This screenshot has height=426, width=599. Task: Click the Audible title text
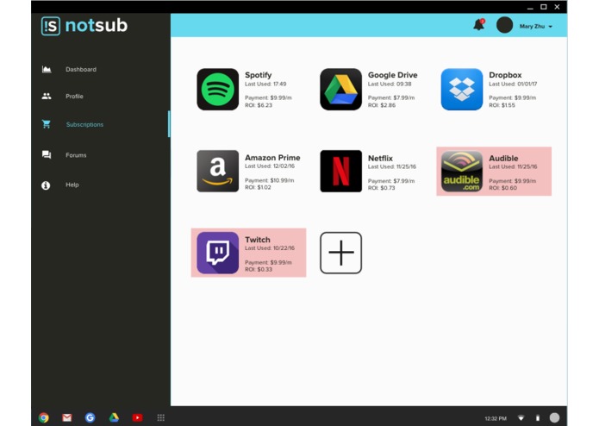tap(503, 158)
